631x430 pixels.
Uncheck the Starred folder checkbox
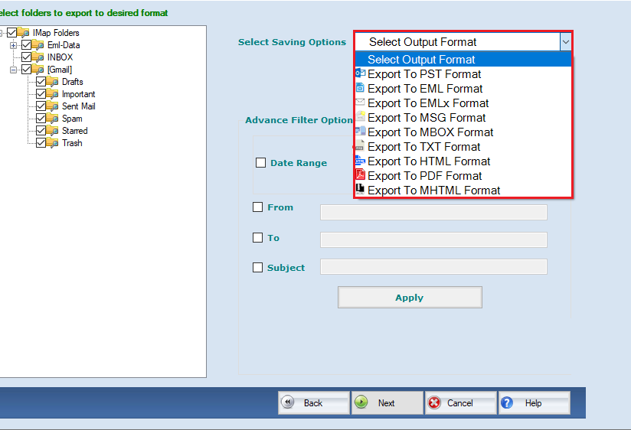pos(41,131)
